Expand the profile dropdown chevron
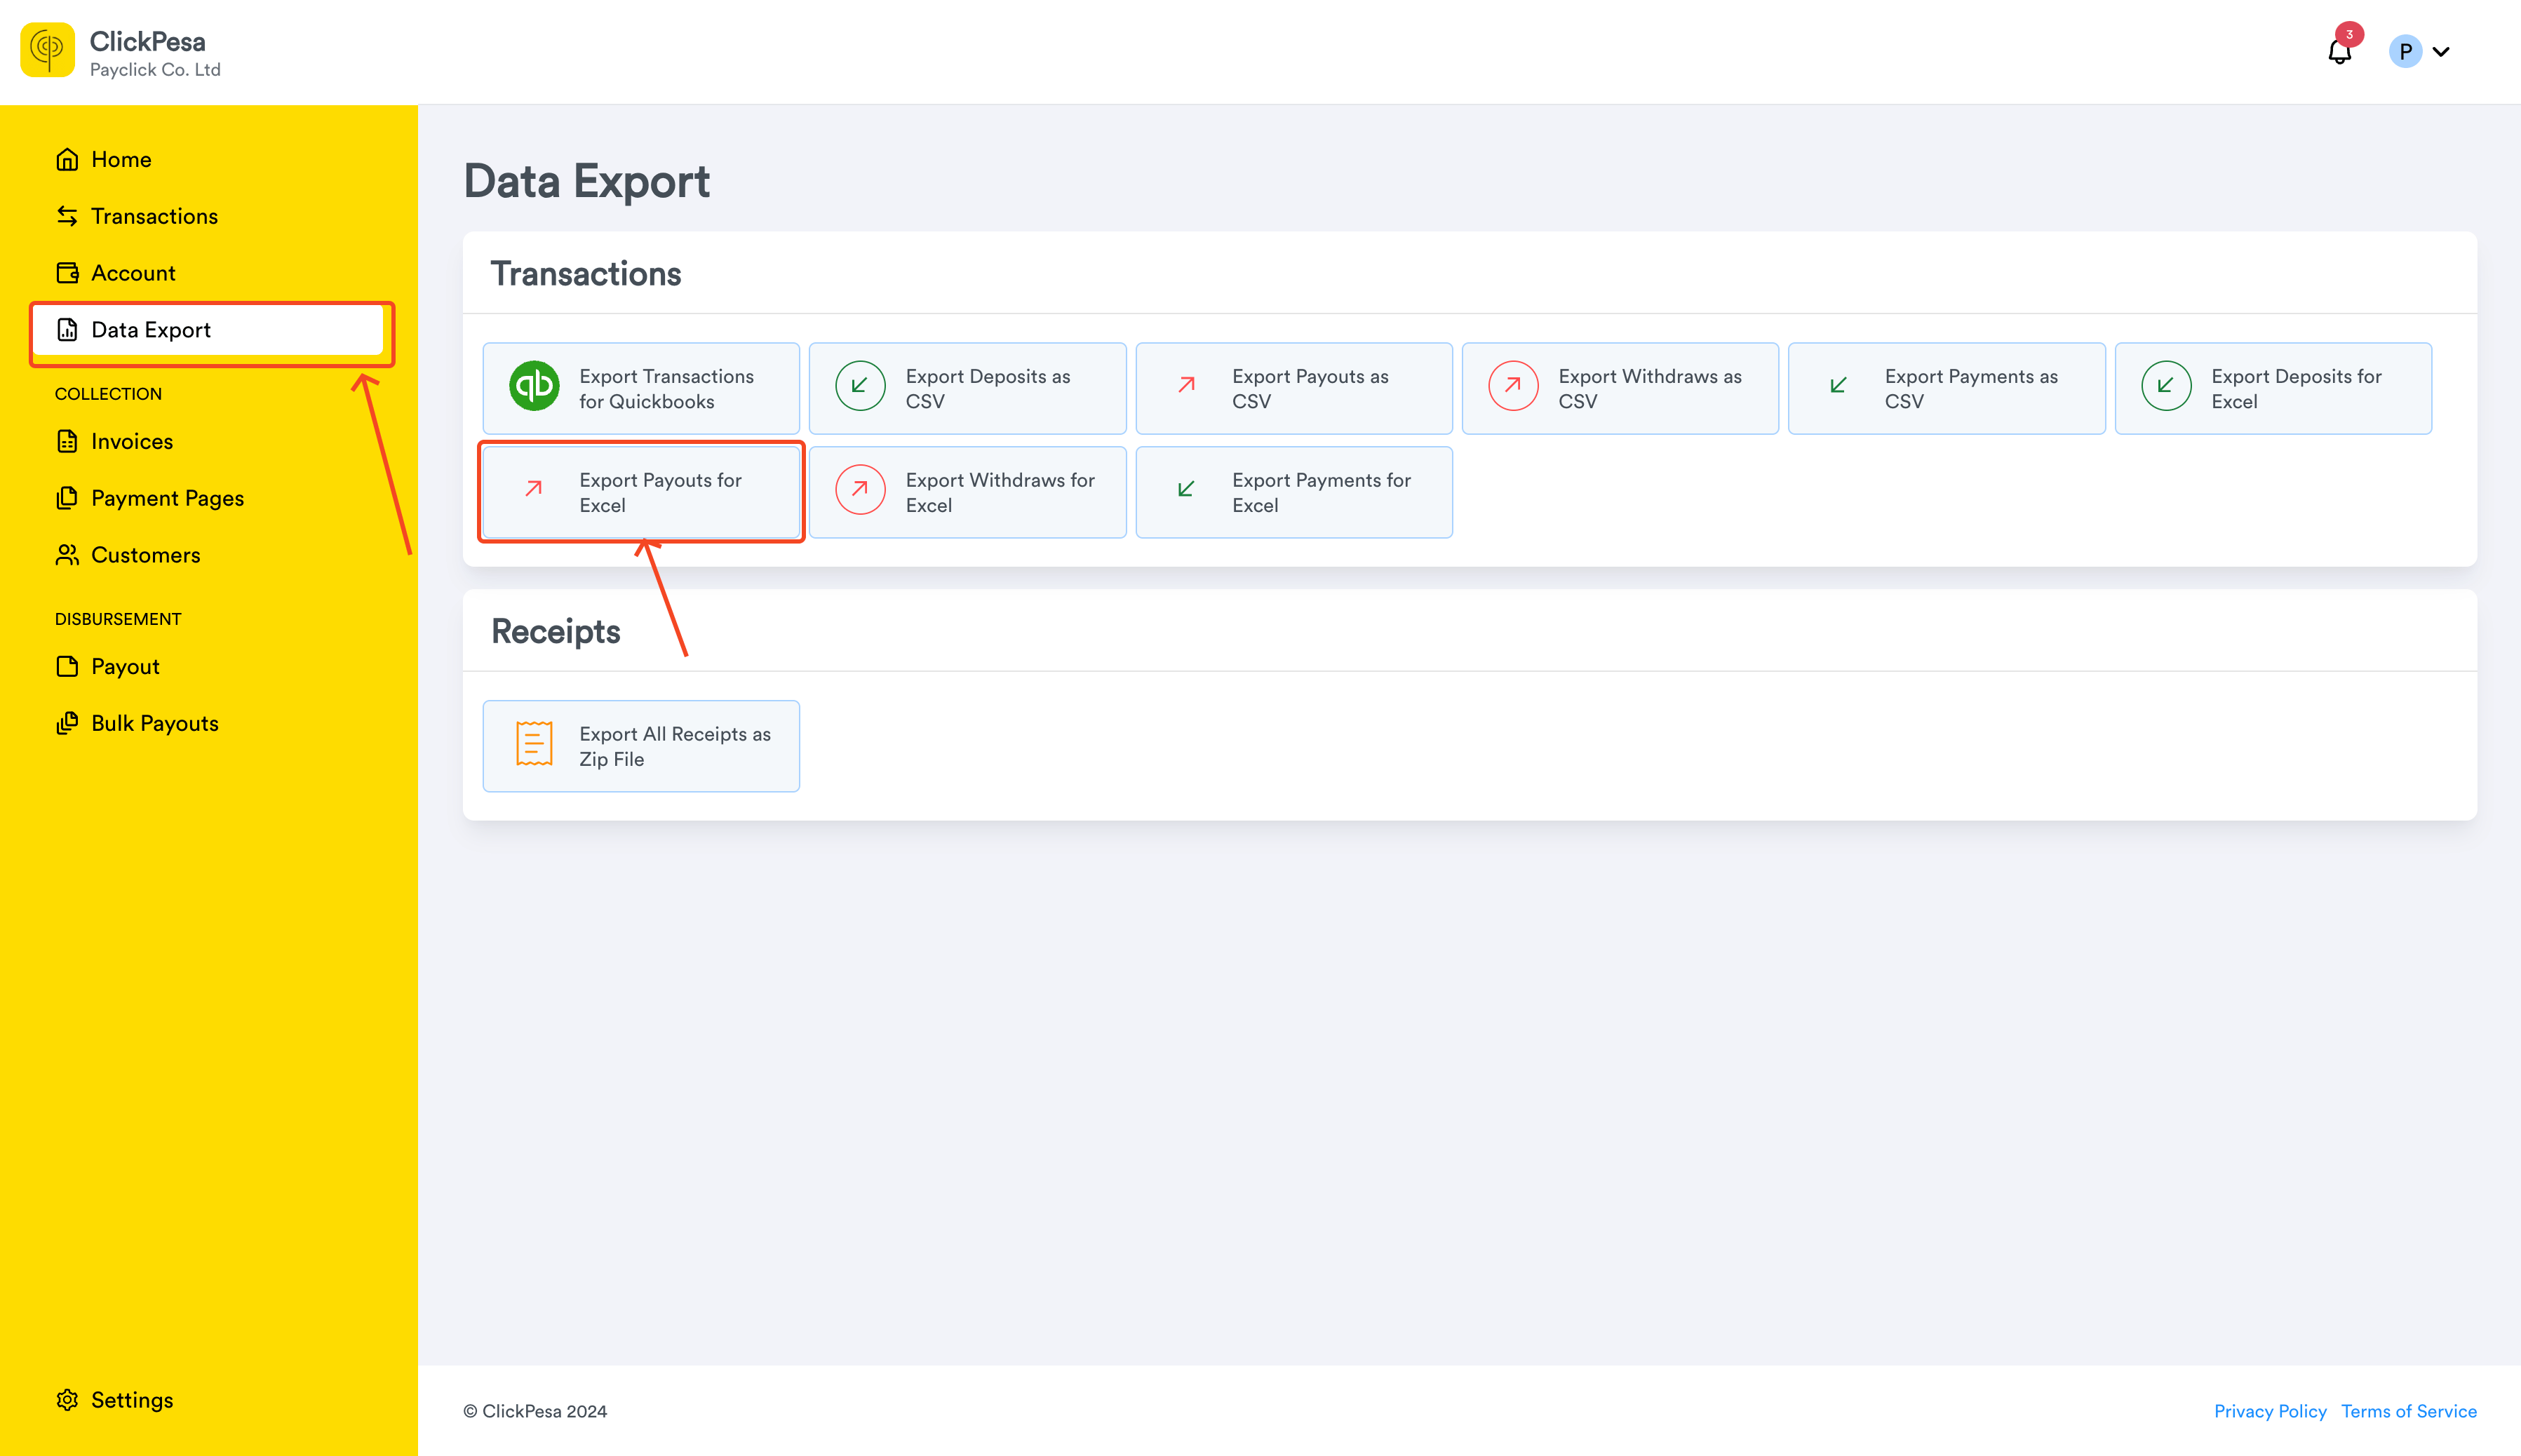Image resolution: width=2521 pixels, height=1456 pixels. [x=2441, y=52]
